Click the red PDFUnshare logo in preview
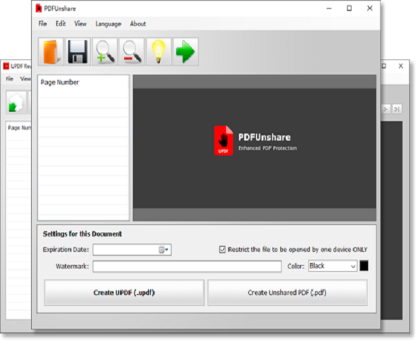 [224, 140]
